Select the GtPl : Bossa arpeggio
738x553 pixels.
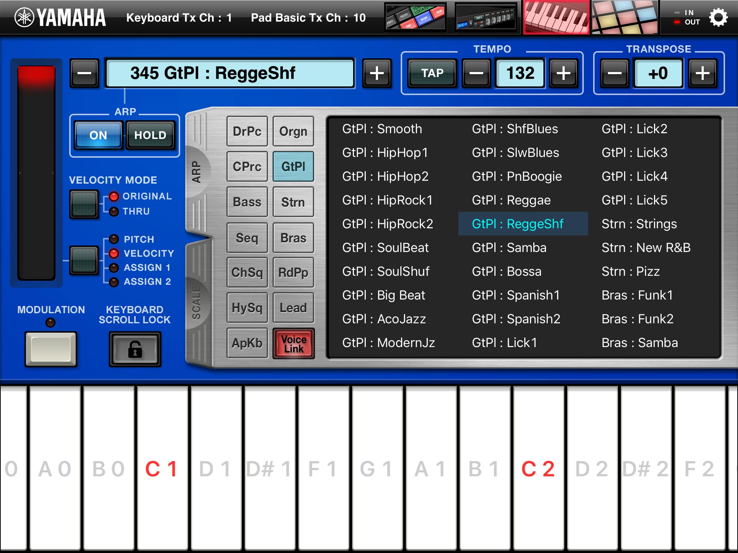click(507, 271)
